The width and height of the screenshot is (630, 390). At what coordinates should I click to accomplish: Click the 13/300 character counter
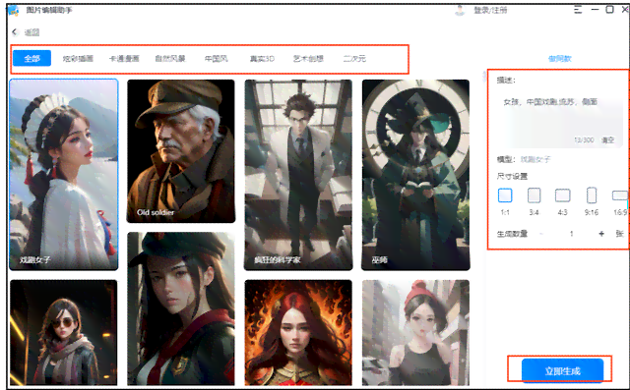[x=584, y=139]
